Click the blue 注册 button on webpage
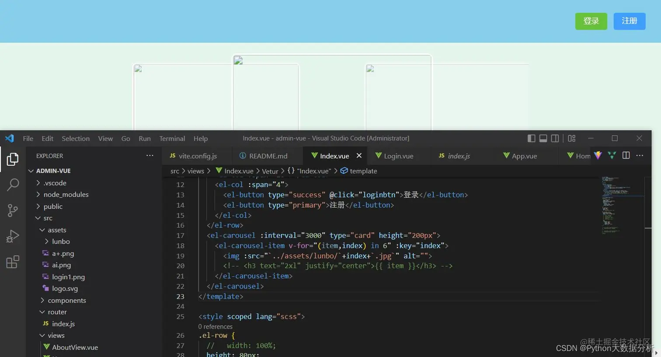Image resolution: width=661 pixels, height=357 pixels. tap(630, 21)
